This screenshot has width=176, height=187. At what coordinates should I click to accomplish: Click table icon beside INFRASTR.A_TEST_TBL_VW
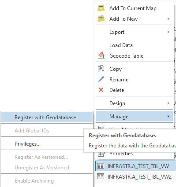point(101,166)
